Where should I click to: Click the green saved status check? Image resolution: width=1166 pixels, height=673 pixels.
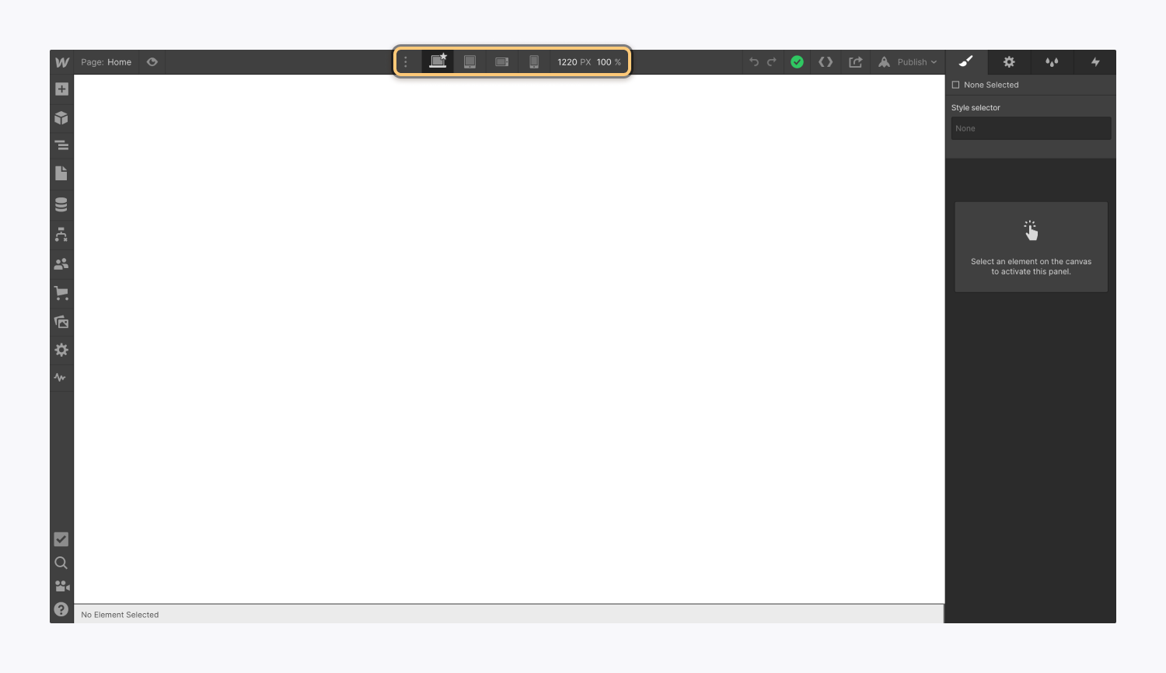pyautogui.click(x=798, y=62)
